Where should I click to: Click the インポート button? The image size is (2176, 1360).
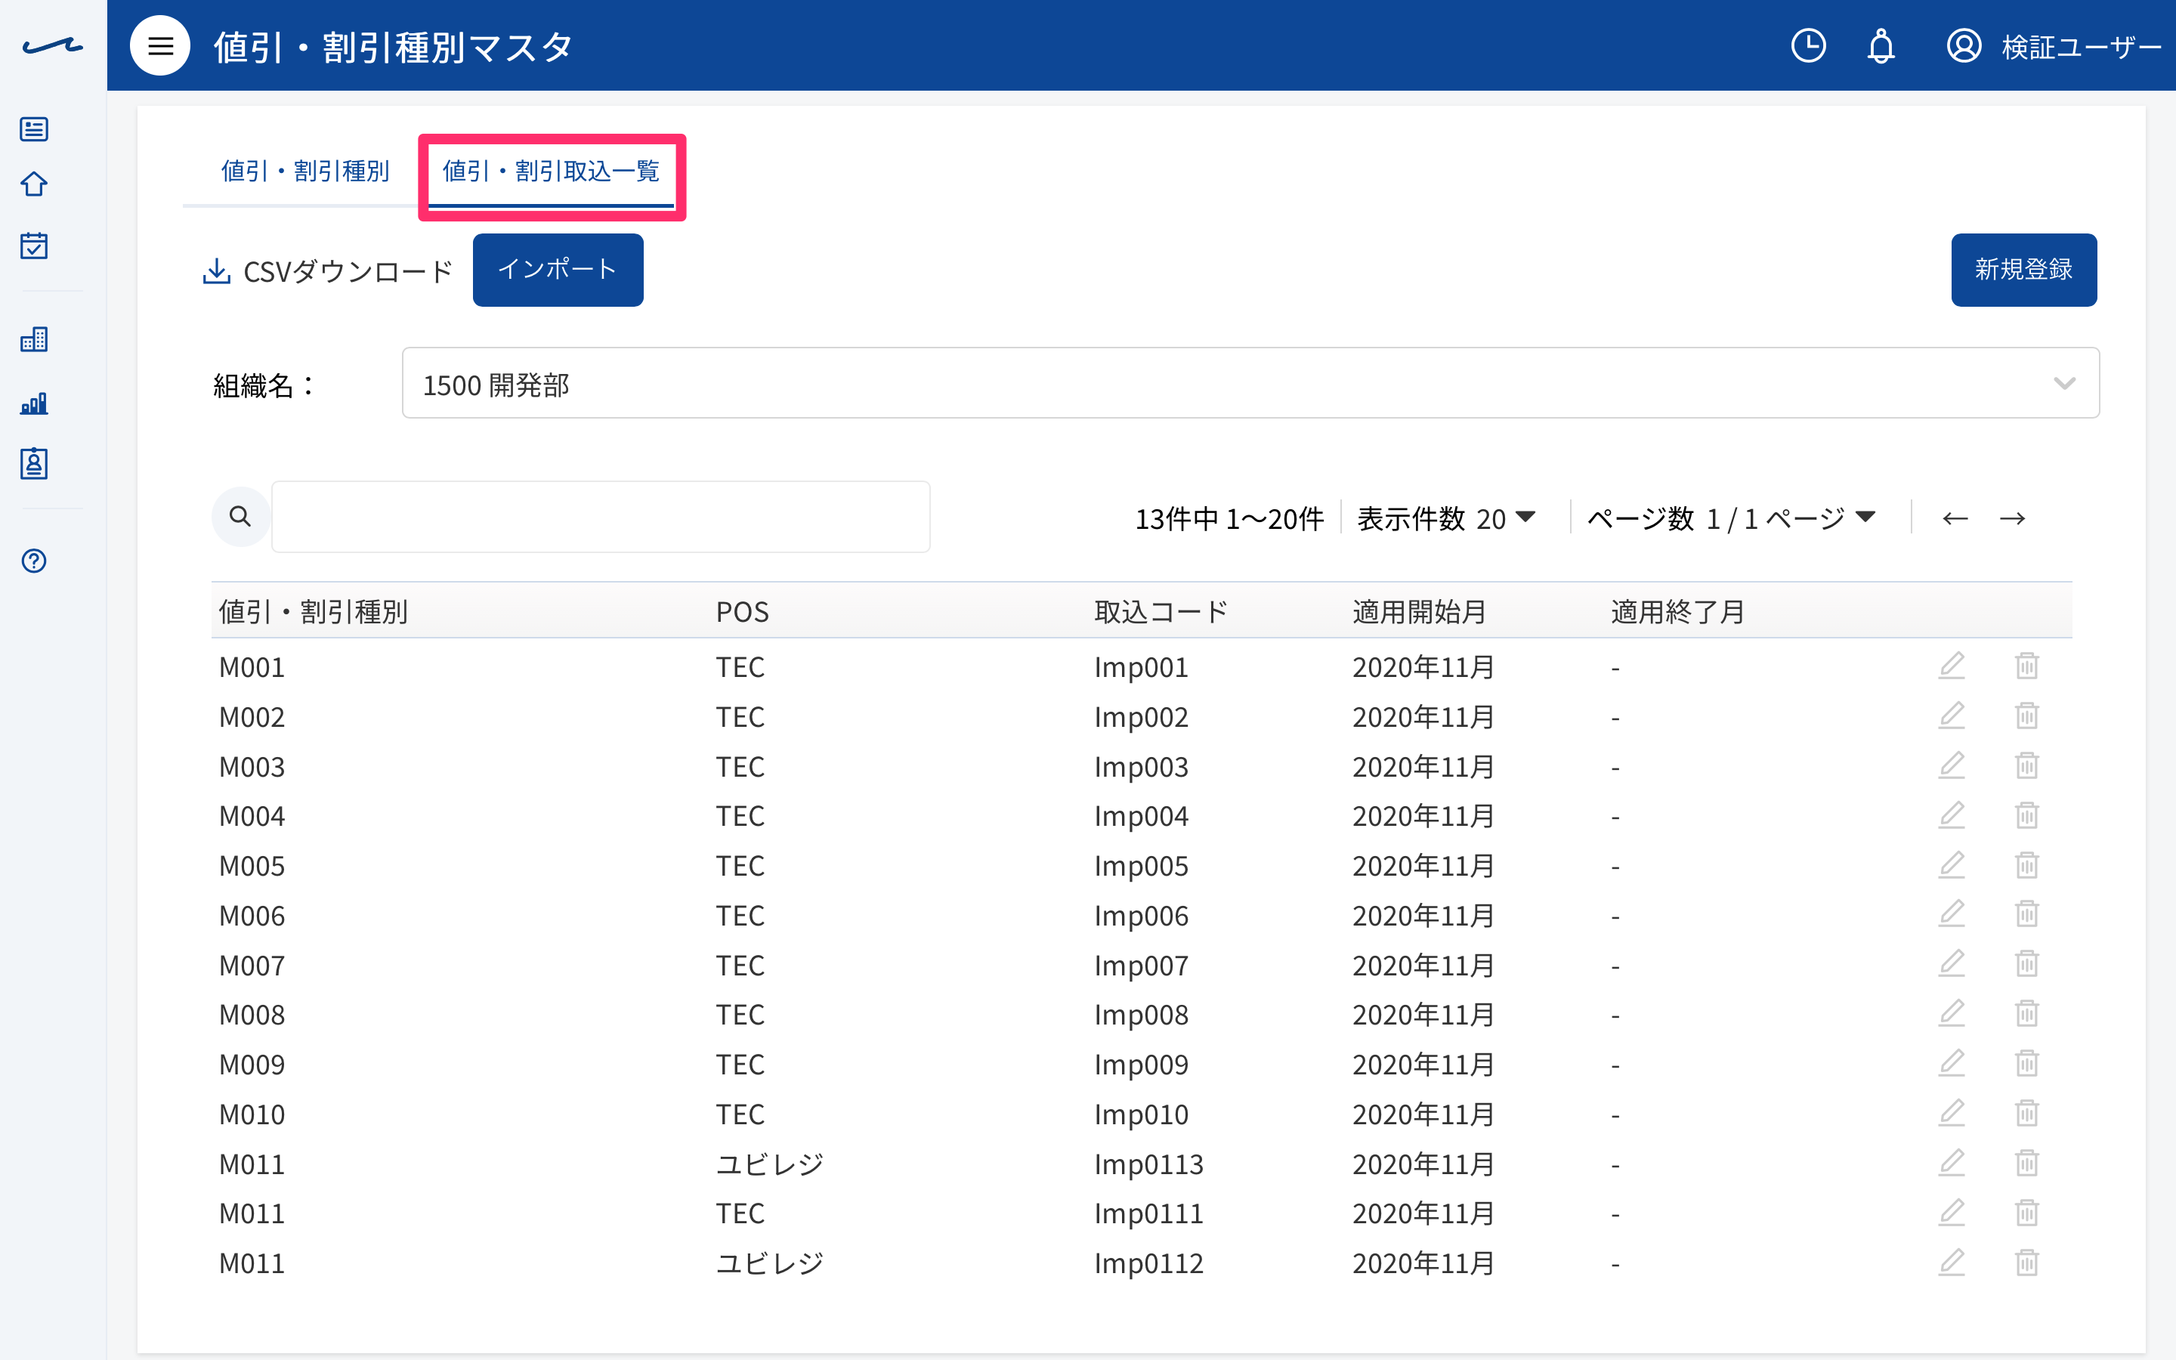point(558,270)
